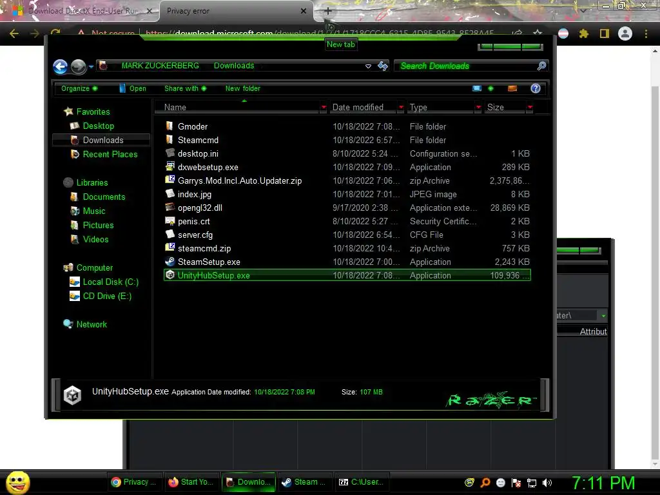Screen dimensions: 660x495
Task: Expand the view options dropdown dot
Action: point(490,88)
